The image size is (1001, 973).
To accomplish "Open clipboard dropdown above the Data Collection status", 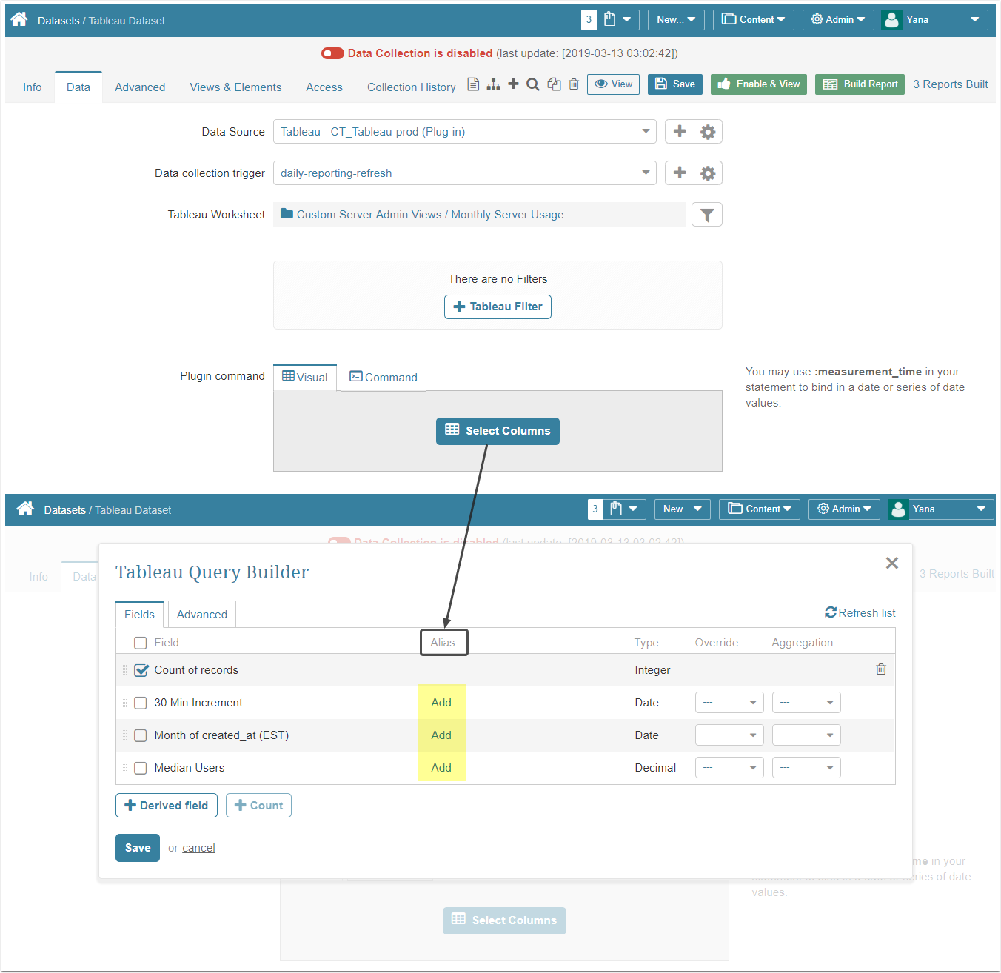I will pos(618,20).
